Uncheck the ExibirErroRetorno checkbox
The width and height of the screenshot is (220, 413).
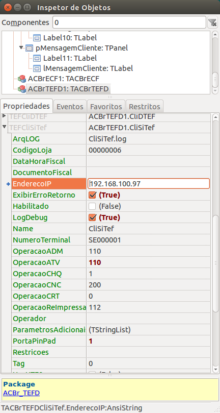pyautogui.click(x=92, y=195)
